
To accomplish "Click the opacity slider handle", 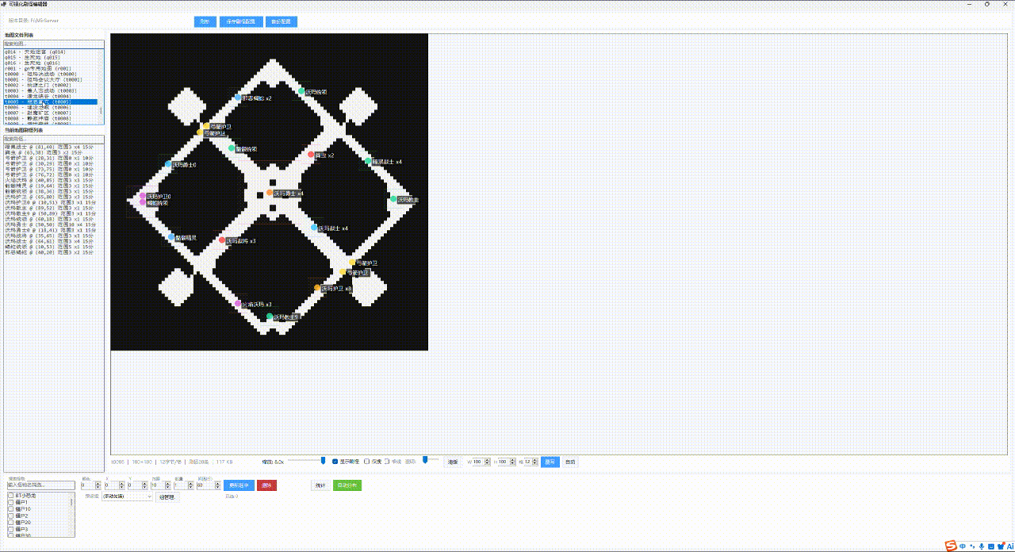I will 426,459.
